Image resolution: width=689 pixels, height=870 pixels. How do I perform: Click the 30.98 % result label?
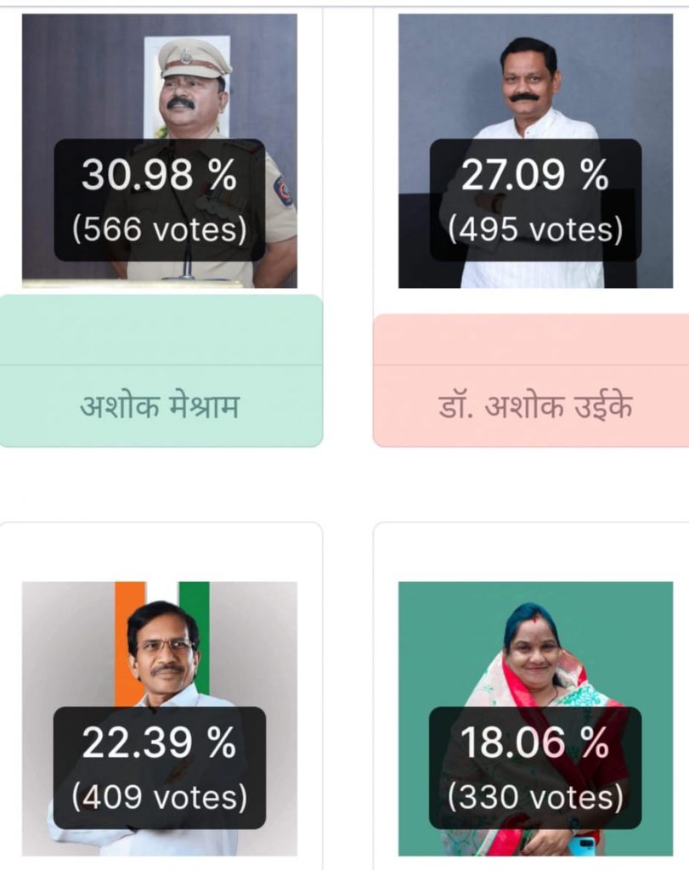(159, 176)
